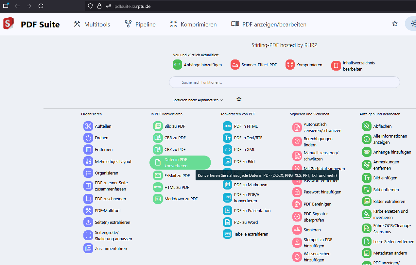
Task: Select the Entfernen trash icon
Action: 88,150
